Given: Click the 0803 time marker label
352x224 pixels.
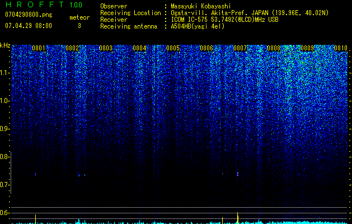Looking at the screenshot, I should (x=106, y=48).
